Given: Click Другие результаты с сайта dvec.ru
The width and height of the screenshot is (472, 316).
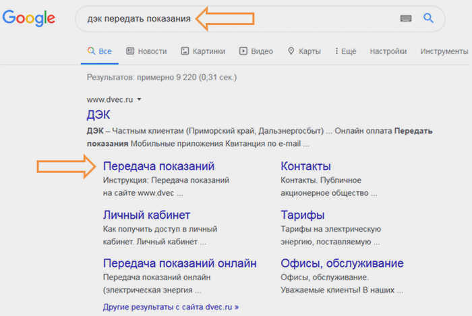Looking at the screenshot, I should point(171,307).
